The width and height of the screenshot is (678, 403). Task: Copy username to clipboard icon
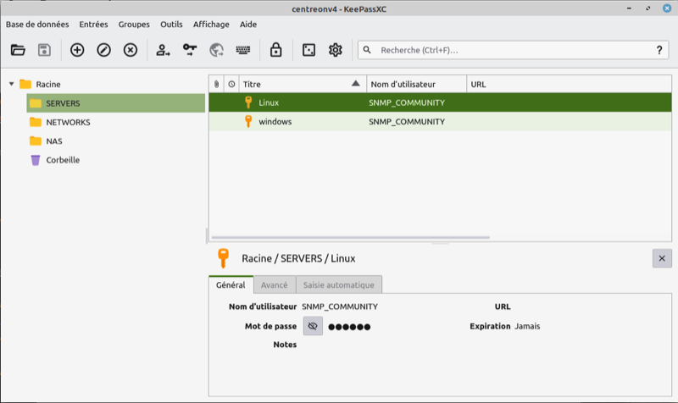pyautogui.click(x=164, y=50)
